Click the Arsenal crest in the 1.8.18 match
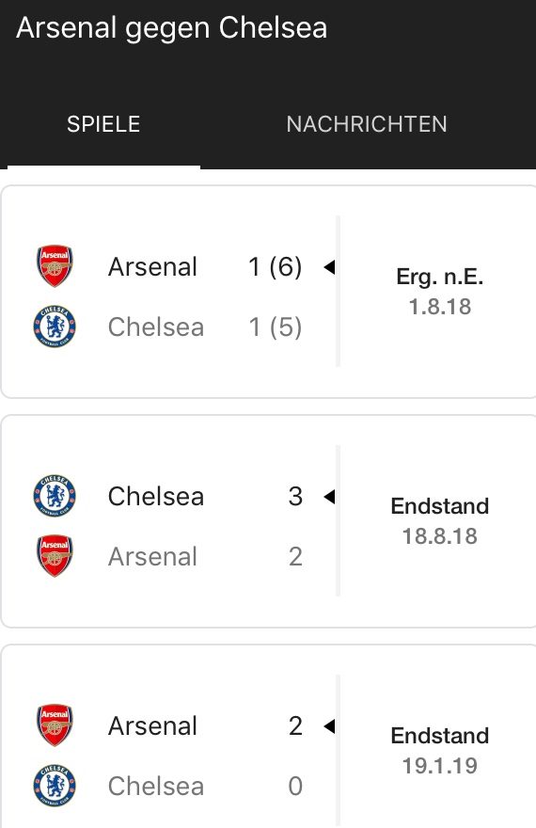The width and height of the screenshot is (536, 828). click(55, 265)
